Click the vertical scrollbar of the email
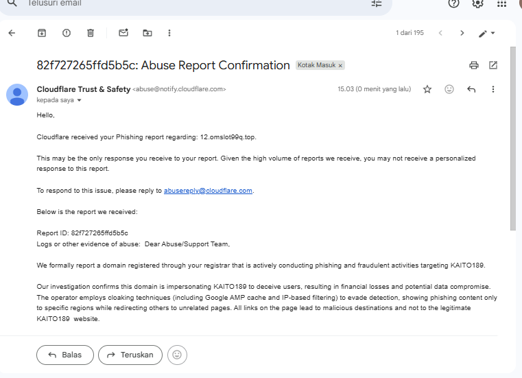Viewport: 522px width, 378px height. 513,138
